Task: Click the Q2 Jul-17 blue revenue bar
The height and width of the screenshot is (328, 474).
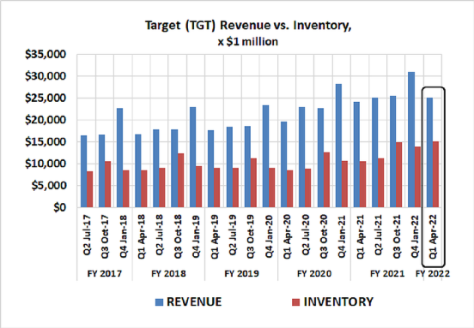Action: point(84,171)
